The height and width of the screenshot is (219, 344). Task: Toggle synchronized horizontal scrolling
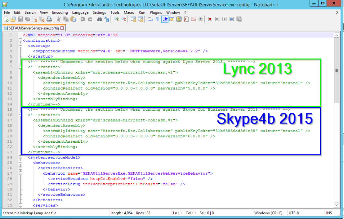pos(140,19)
